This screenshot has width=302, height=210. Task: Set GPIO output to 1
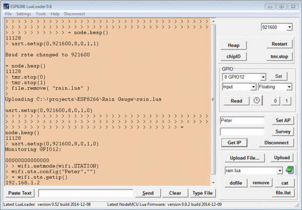click(x=286, y=101)
